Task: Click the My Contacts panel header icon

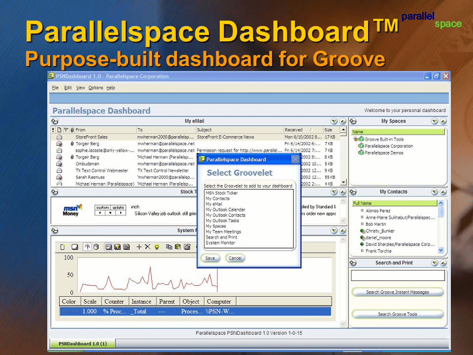Action: click(x=353, y=192)
